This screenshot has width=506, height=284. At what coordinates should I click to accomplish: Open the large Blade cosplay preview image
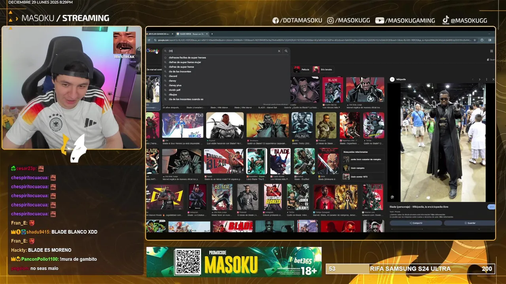pos(443,142)
